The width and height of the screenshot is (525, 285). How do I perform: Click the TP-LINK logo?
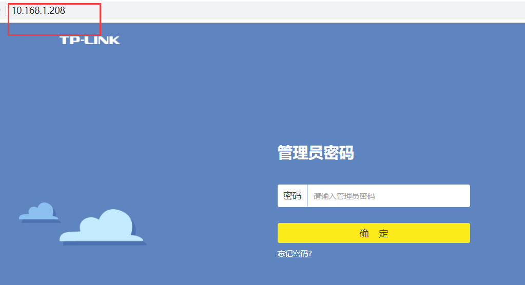click(x=90, y=40)
